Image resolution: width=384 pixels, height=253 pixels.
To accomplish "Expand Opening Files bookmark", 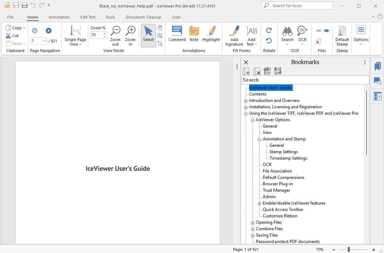I will pyautogui.click(x=252, y=223).
